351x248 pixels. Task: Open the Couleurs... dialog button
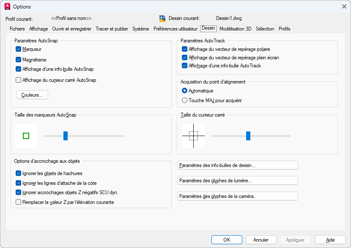[32, 95]
